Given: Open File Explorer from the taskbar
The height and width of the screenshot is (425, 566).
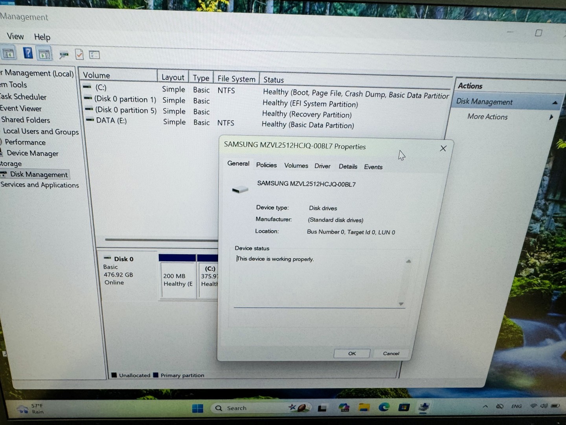Looking at the screenshot, I should click(363, 408).
